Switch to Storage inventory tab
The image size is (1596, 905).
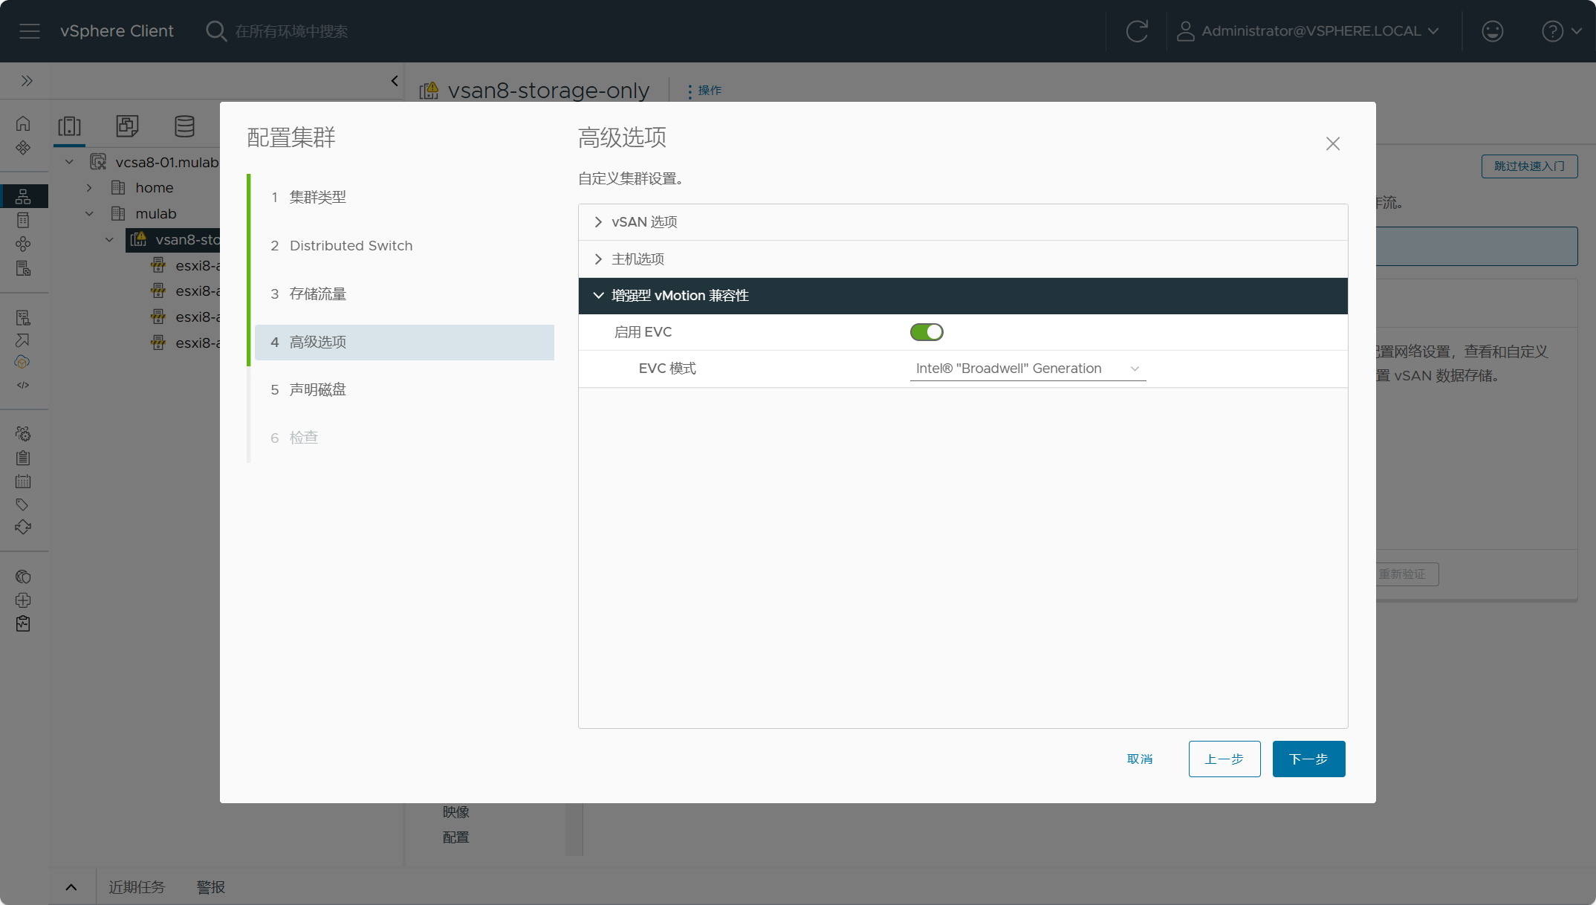pyautogui.click(x=184, y=126)
